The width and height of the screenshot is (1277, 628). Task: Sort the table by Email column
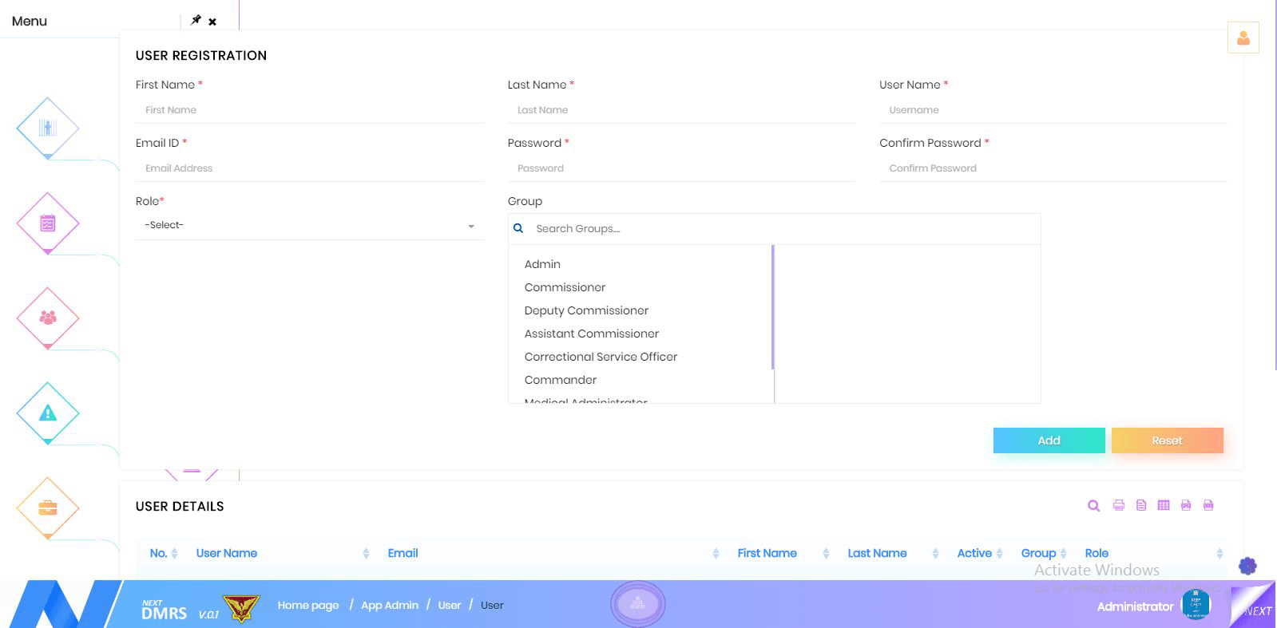tap(403, 553)
